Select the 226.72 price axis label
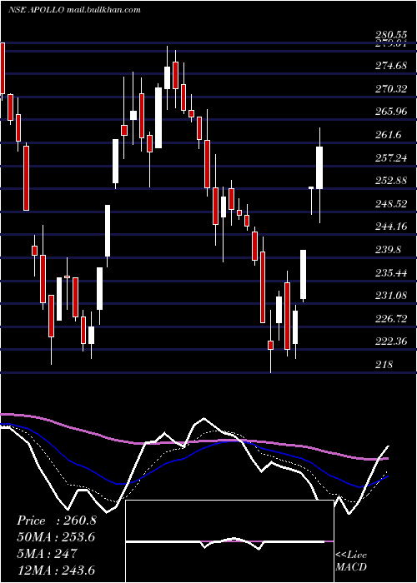The height and width of the screenshot is (583, 417). [391, 319]
